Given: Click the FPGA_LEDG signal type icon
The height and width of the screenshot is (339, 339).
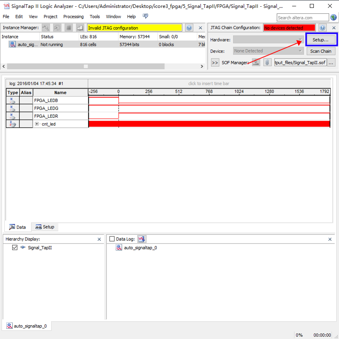Looking at the screenshot, I should (x=13, y=108).
